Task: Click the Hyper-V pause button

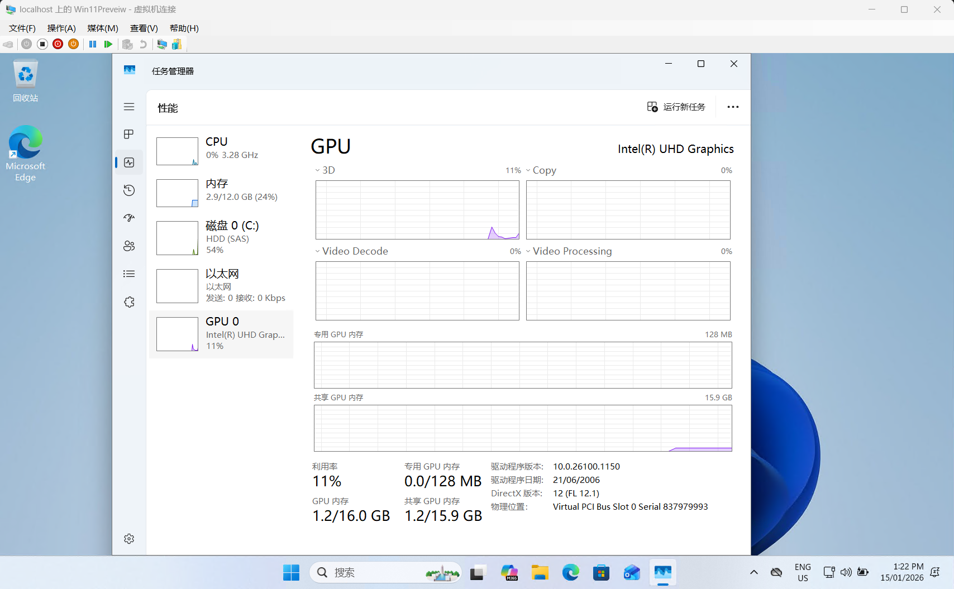Action: 93,44
